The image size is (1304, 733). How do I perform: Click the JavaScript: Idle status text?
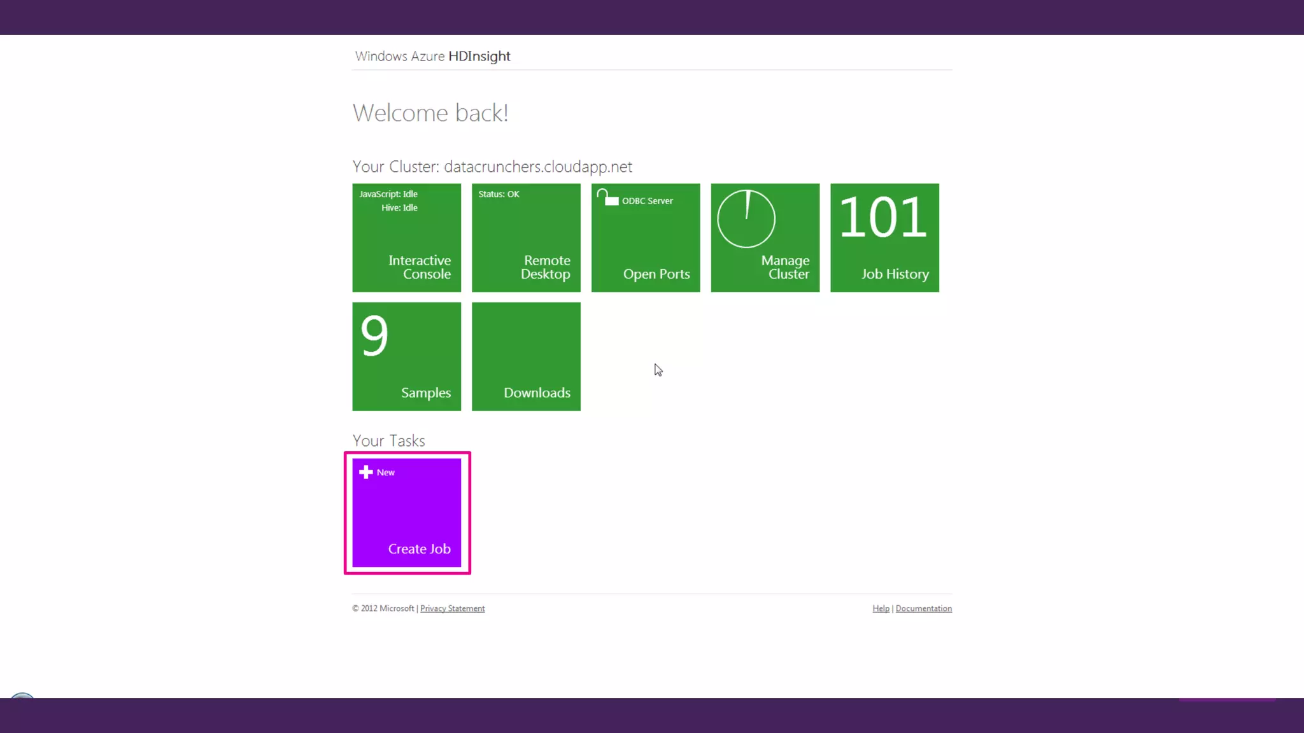click(x=388, y=194)
